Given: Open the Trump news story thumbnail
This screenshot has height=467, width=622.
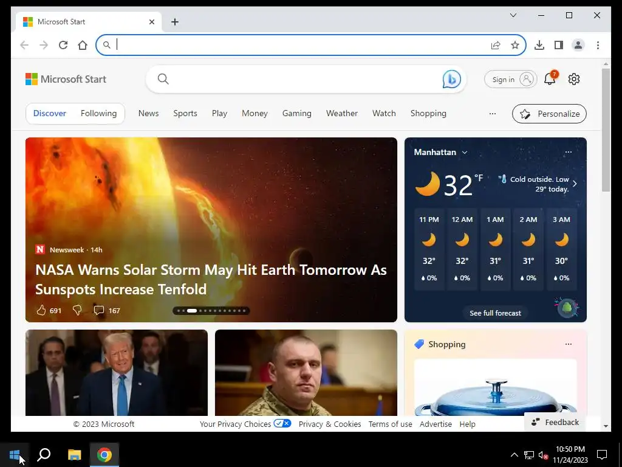Looking at the screenshot, I should coord(117,373).
